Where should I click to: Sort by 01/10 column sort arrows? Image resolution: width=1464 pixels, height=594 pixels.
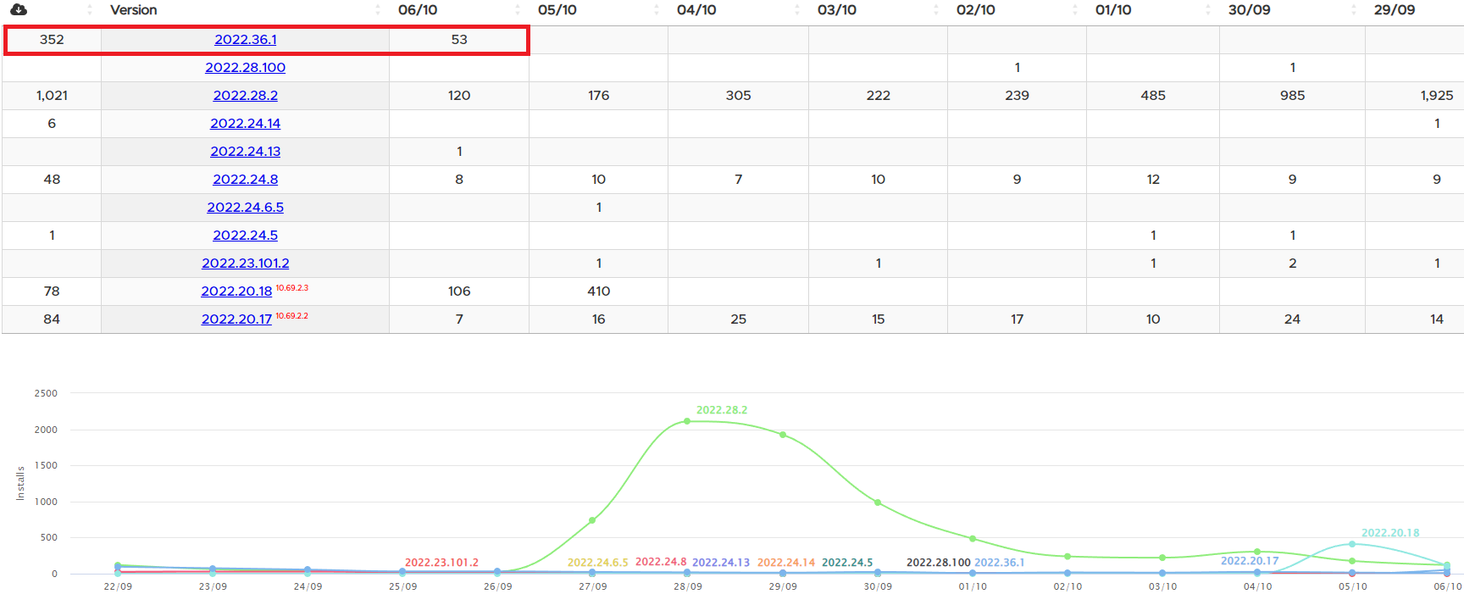pos(1208,10)
